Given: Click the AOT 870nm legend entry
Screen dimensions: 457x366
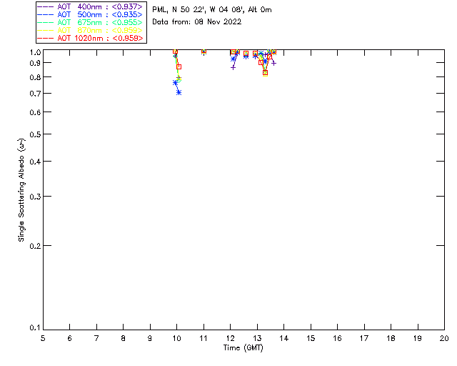Looking at the screenshot, I should pos(90,30).
